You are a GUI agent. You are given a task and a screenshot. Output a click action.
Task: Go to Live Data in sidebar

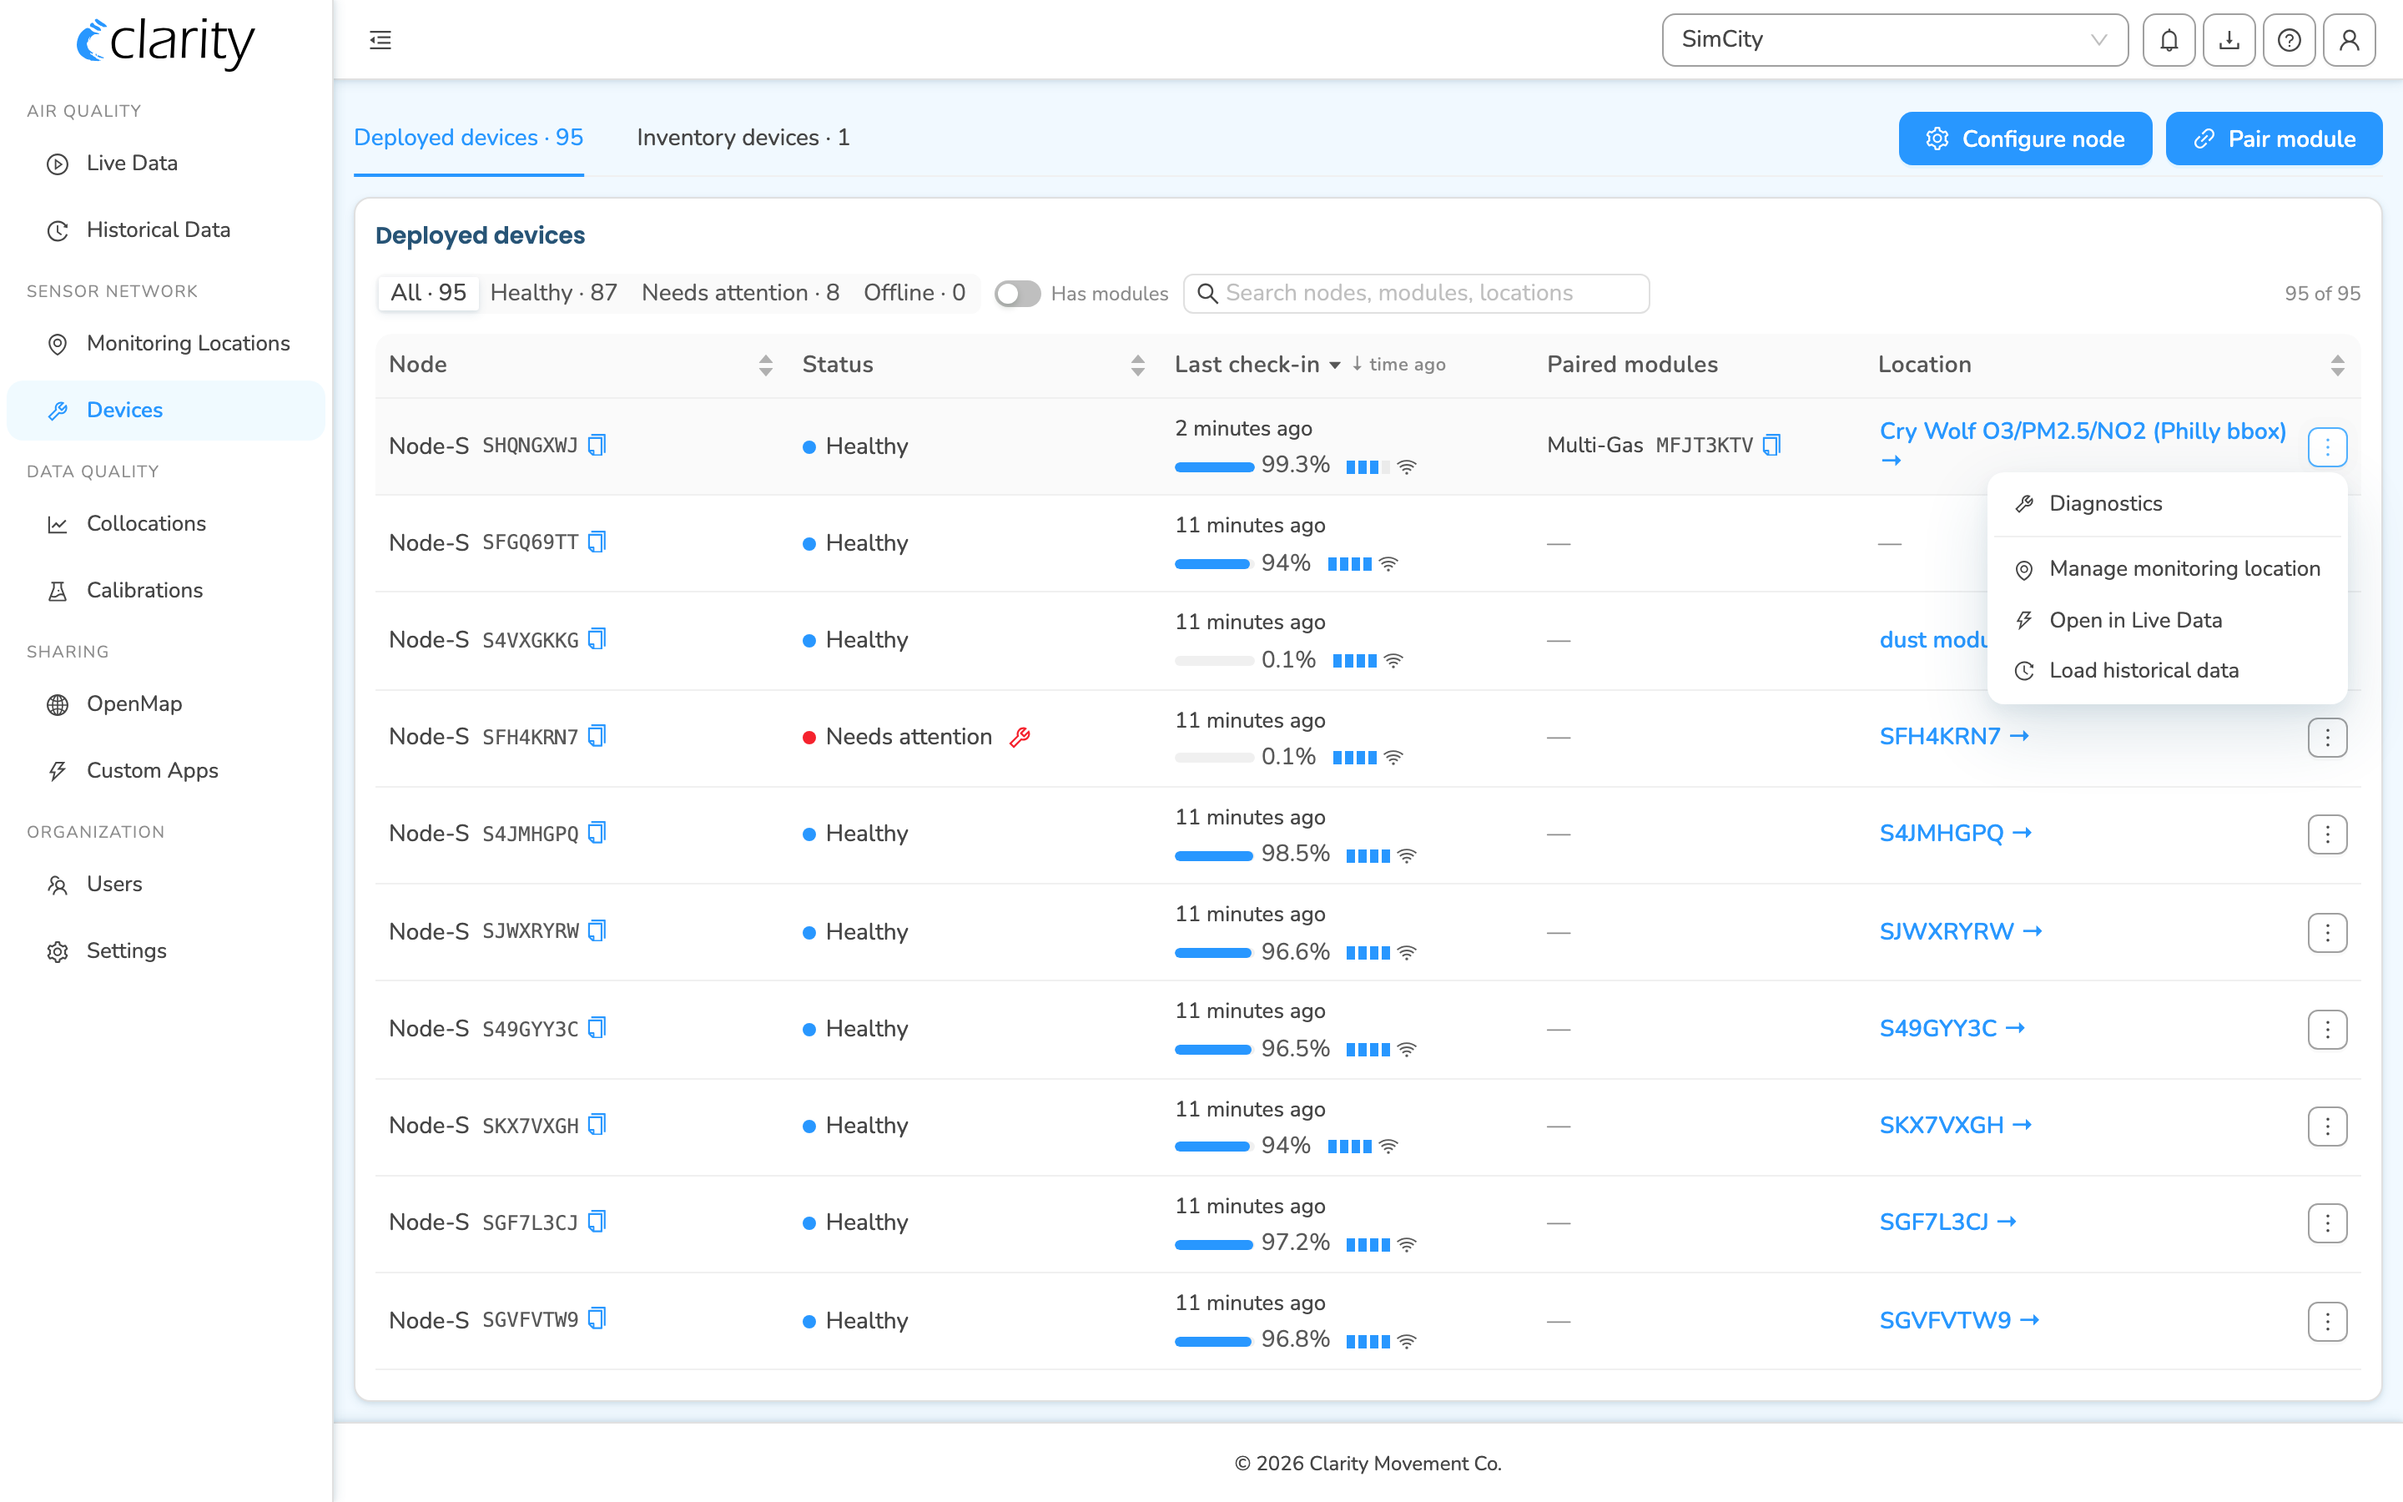(x=166, y=164)
